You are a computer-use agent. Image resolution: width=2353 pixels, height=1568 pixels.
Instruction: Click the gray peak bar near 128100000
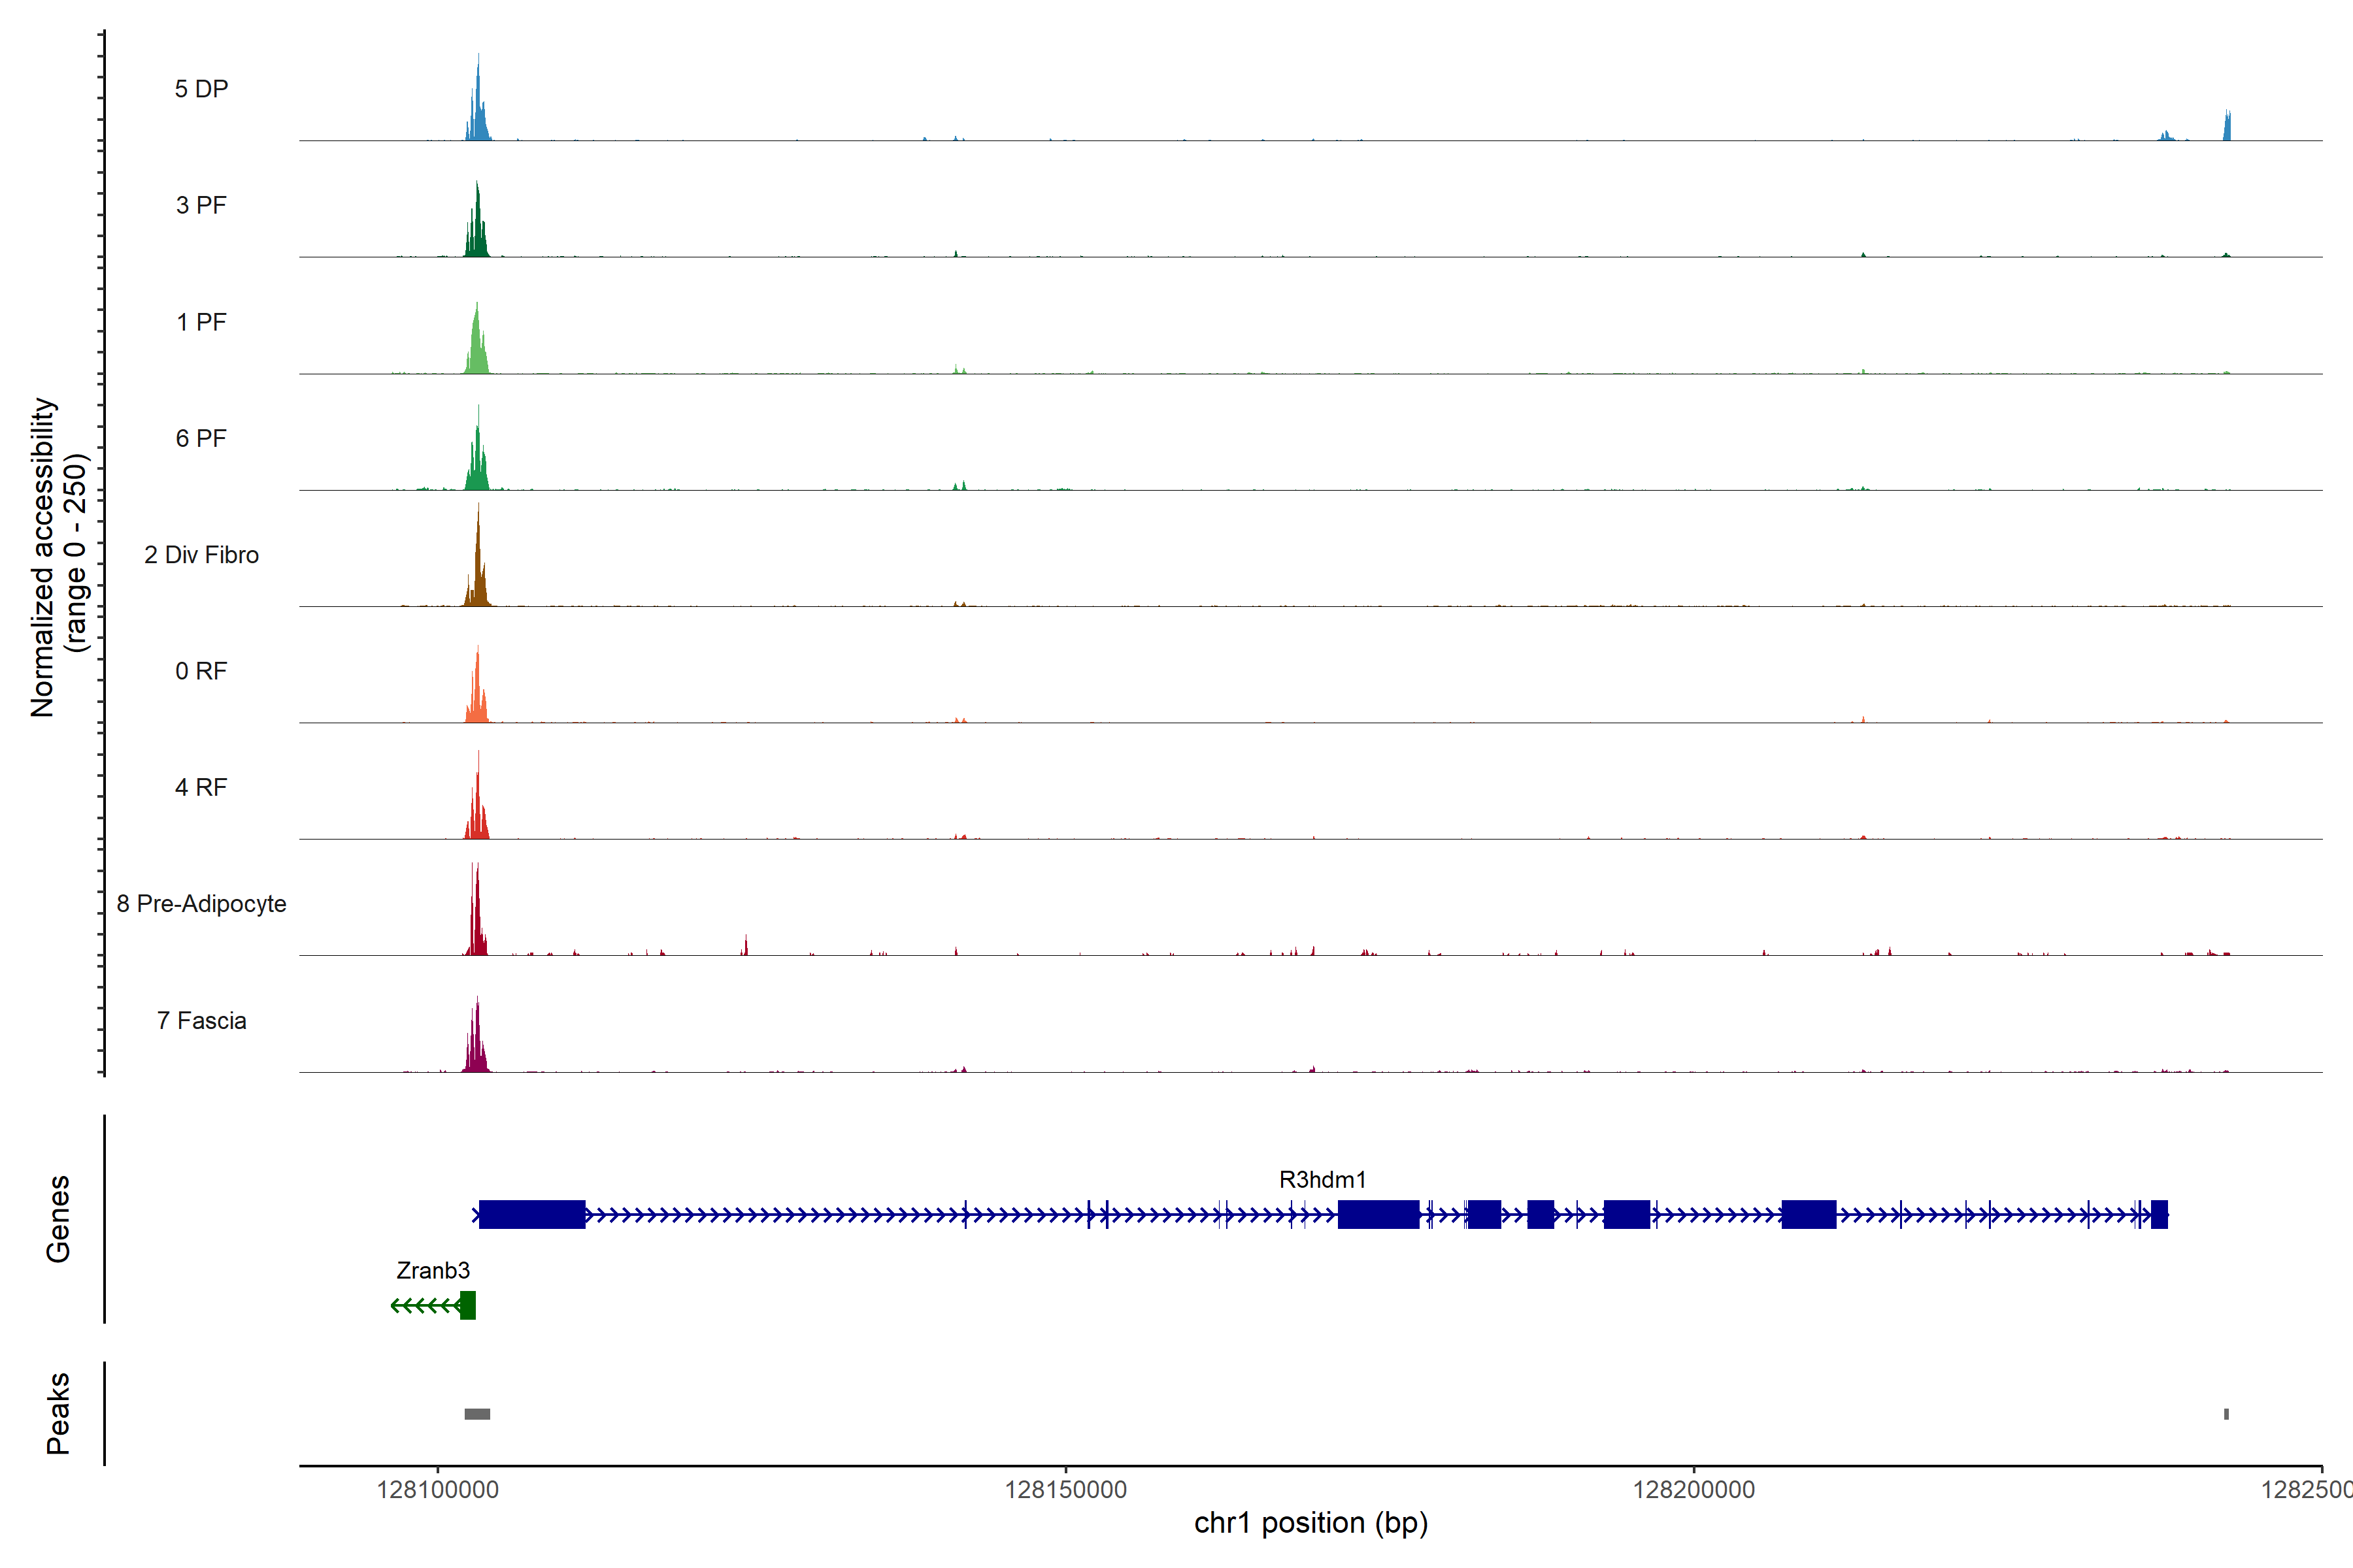tap(477, 1414)
